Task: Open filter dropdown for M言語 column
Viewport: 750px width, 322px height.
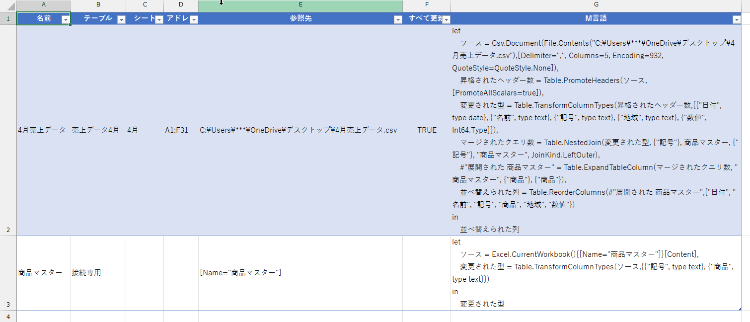Action: coord(736,19)
